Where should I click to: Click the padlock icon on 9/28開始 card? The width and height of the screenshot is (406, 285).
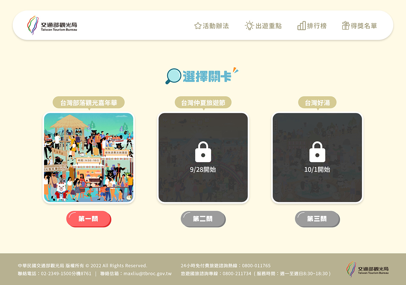coord(203,152)
